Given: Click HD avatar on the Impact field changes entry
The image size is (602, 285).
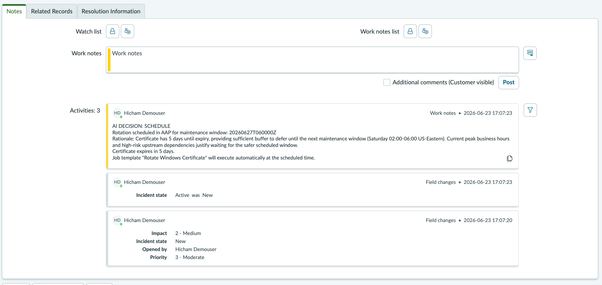Looking at the screenshot, I should (x=117, y=221).
